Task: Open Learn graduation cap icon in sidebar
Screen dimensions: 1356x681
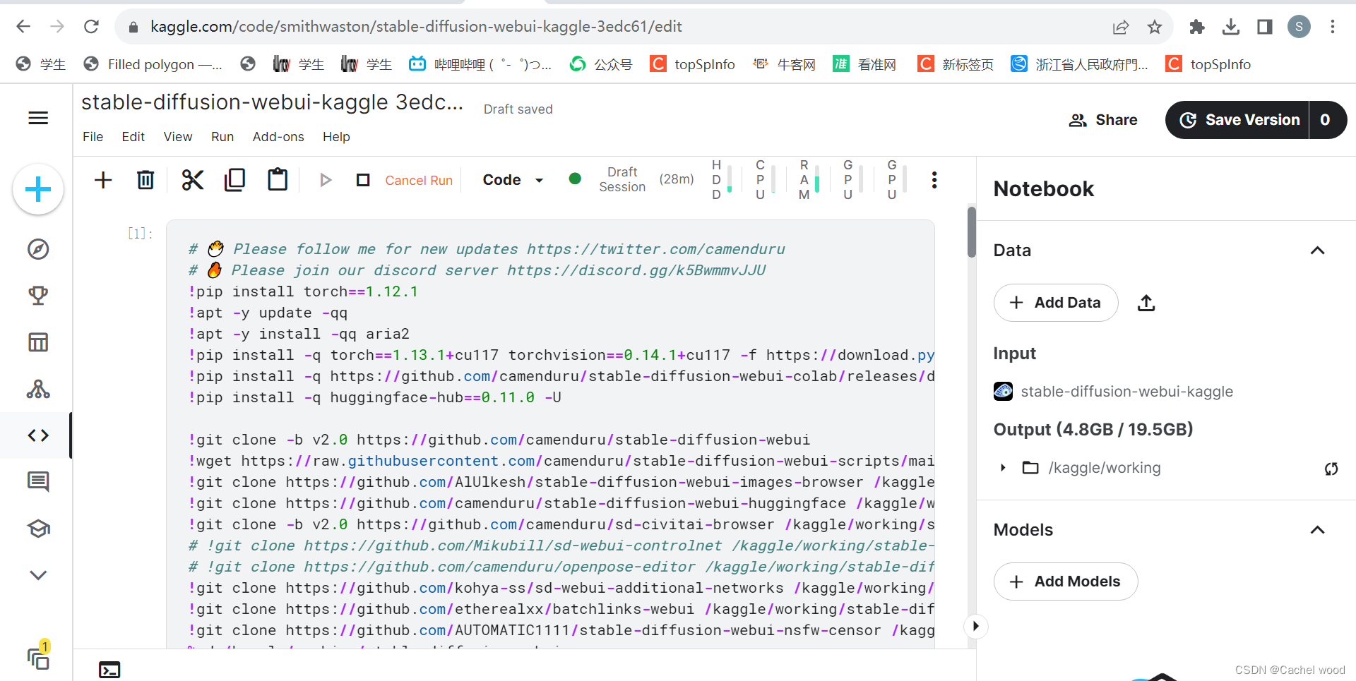Action: click(38, 529)
